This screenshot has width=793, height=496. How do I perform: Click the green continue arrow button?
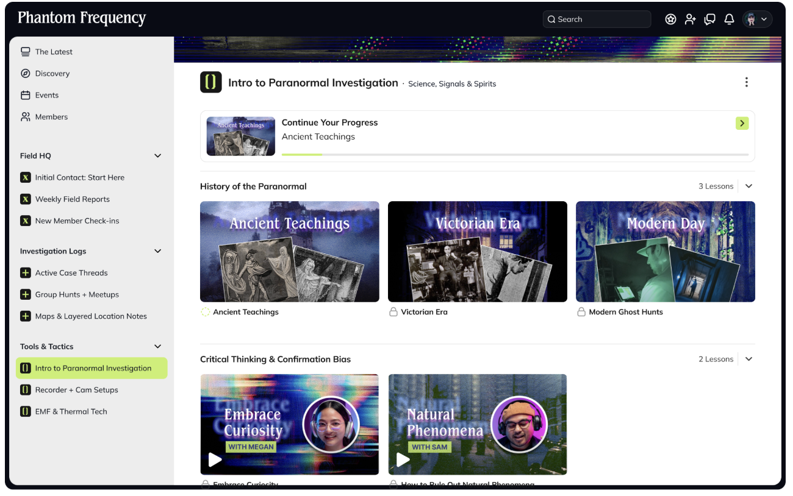(742, 123)
